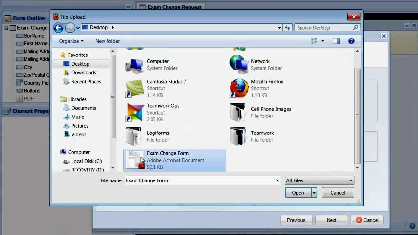The image size is (418, 235).
Task: Expand the Open button's split arrow
Action: (x=314, y=193)
